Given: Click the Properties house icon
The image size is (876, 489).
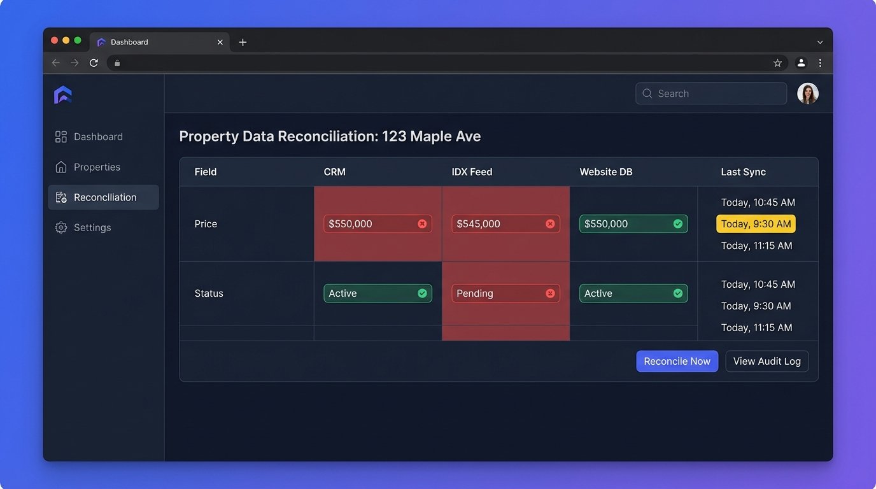Looking at the screenshot, I should 61,167.
